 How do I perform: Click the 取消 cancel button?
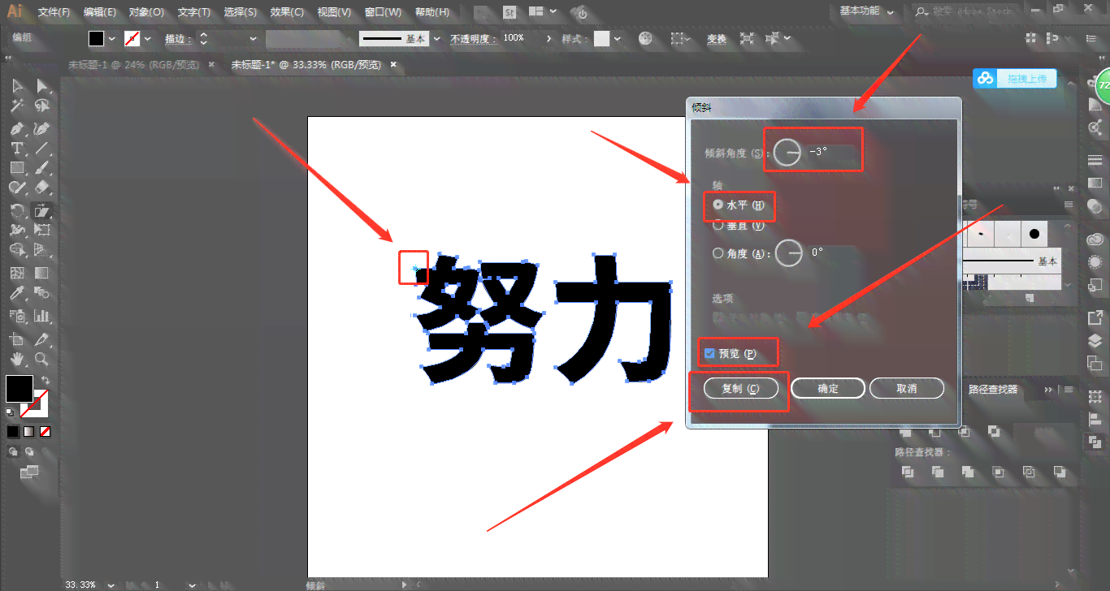[907, 389]
